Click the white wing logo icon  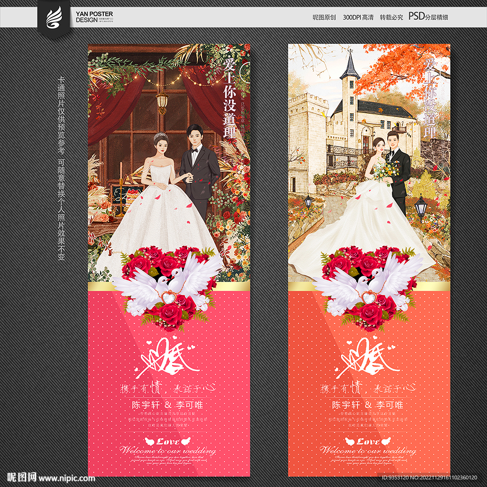54,18
